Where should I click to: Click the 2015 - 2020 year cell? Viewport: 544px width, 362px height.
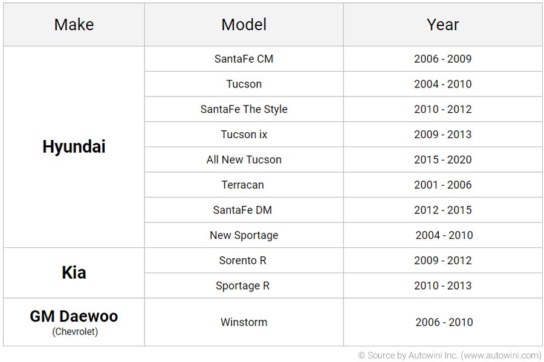point(442,160)
